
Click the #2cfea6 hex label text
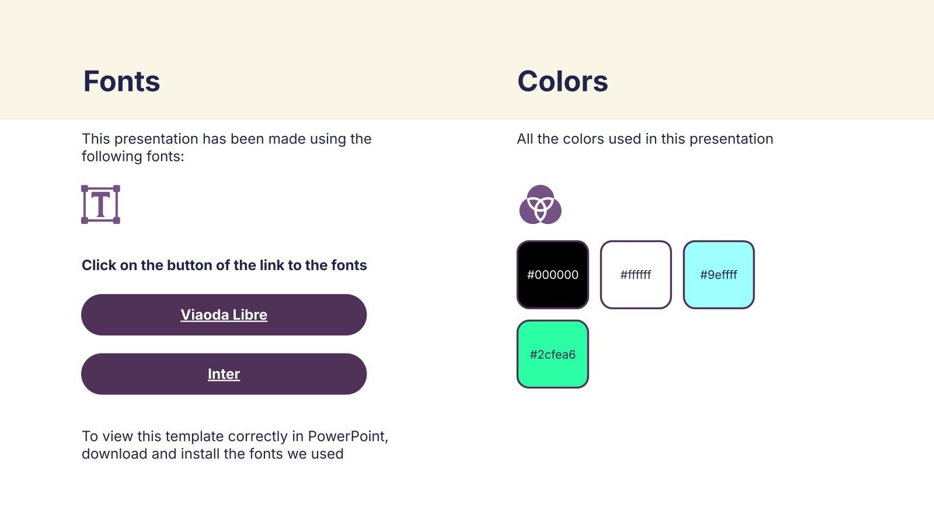(x=552, y=355)
